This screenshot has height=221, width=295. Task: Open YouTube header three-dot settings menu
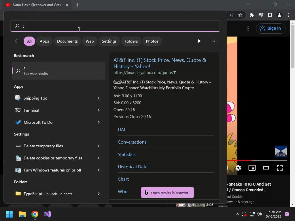[248, 28]
